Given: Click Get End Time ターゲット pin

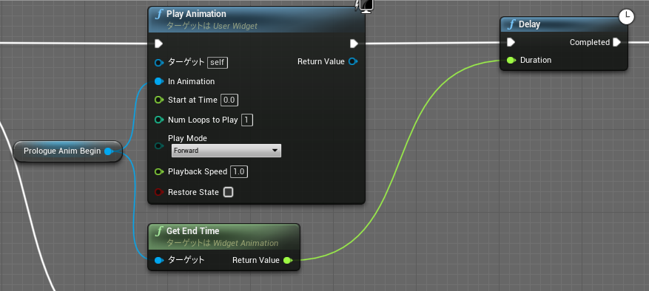Looking at the screenshot, I should (x=159, y=261).
